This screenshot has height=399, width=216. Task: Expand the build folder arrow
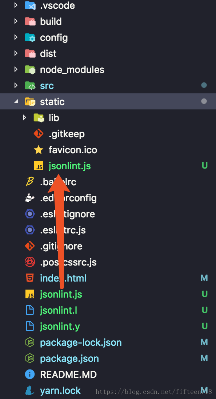pos(16,22)
